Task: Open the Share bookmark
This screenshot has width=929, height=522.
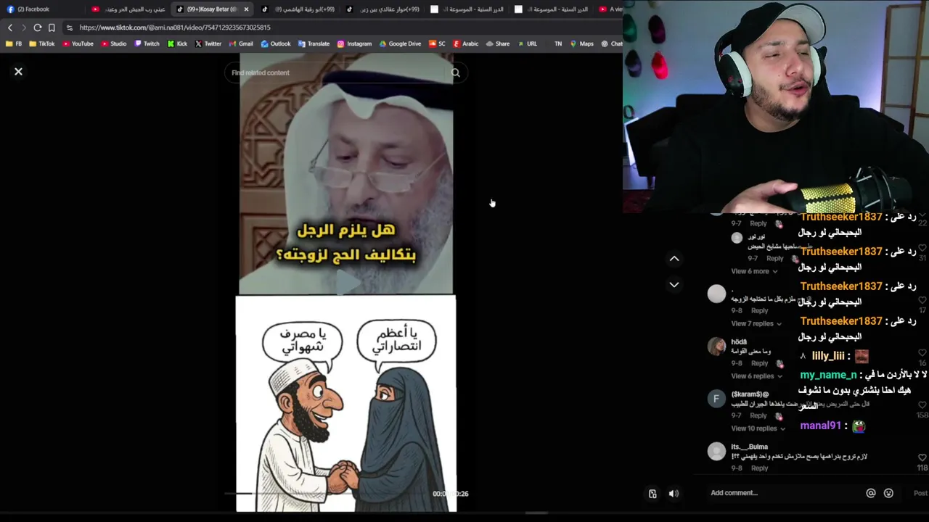Action: coord(497,43)
